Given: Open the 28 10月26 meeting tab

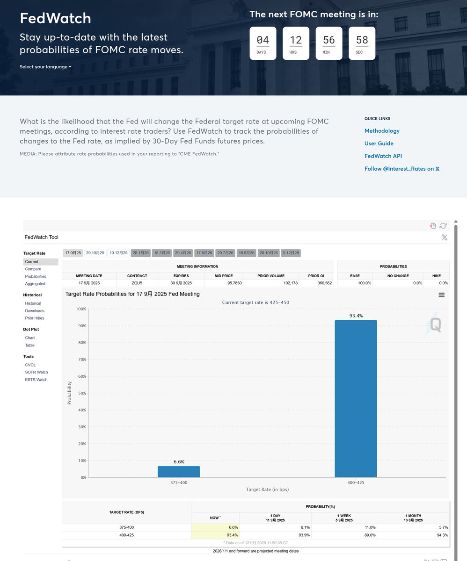Looking at the screenshot, I should pos(269,253).
